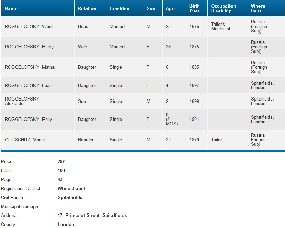This screenshot has width=285, height=228.
Task: Click the Relation column header
Action: [x=87, y=8]
